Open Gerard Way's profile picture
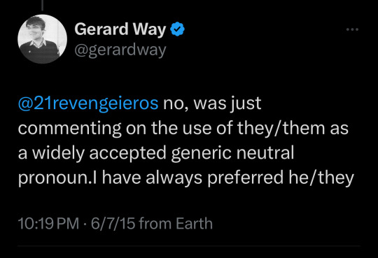The image size is (378, 258). [x=43, y=39]
